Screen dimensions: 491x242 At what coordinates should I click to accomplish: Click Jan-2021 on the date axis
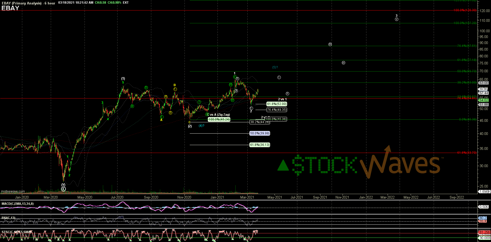pyautogui.click(x=217, y=197)
